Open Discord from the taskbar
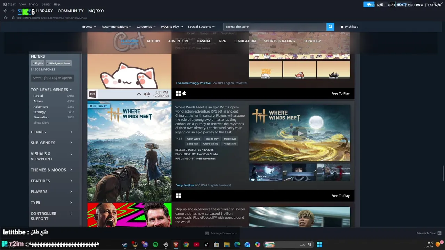Screen dimensions: 445x250 pyautogui.click(x=145, y=244)
